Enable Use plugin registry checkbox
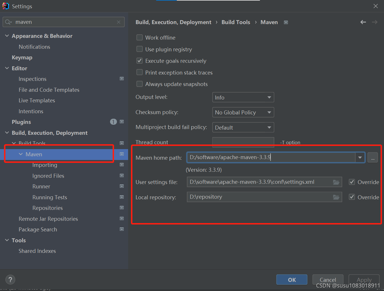384x291 pixels. tap(140, 49)
